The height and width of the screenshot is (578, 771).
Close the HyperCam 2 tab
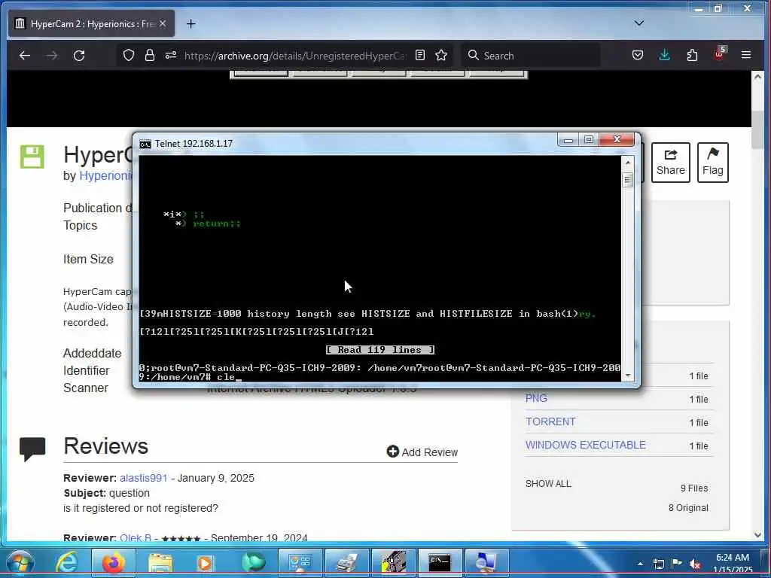pyautogui.click(x=163, y=23)
